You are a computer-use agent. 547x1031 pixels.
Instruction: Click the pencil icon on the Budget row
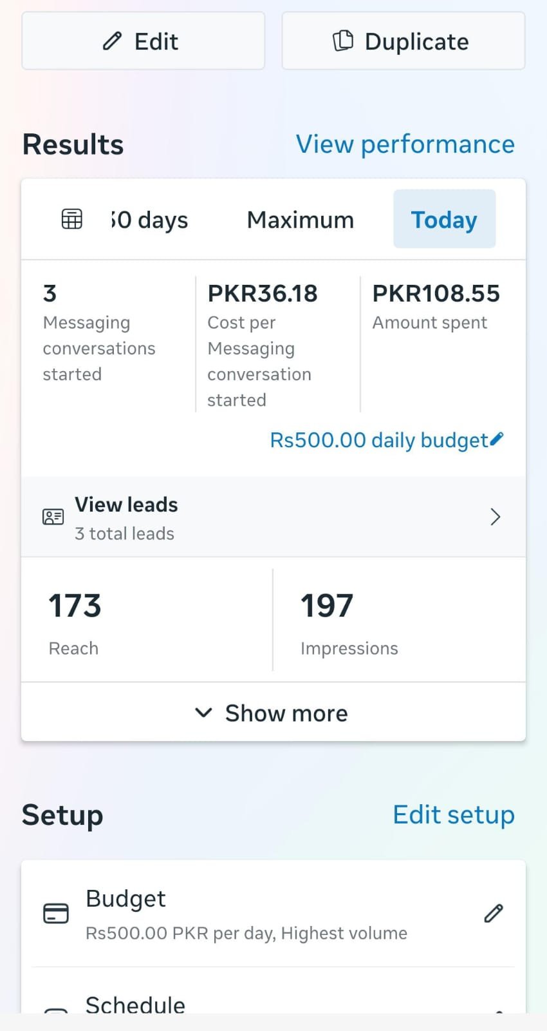[493, 912]
